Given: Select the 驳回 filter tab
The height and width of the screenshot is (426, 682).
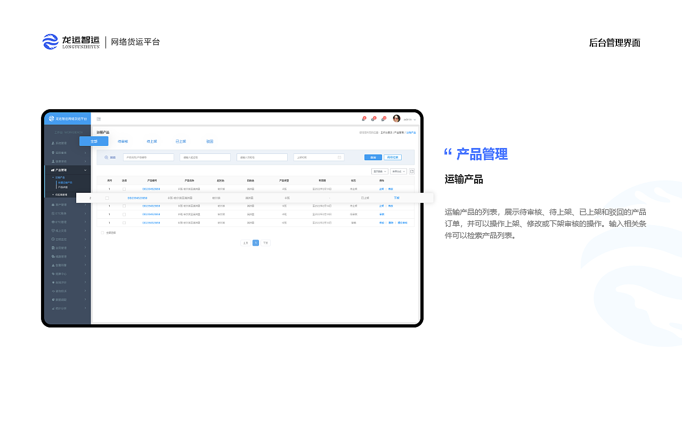Looking at the screenshot, I should click(209, 142).
